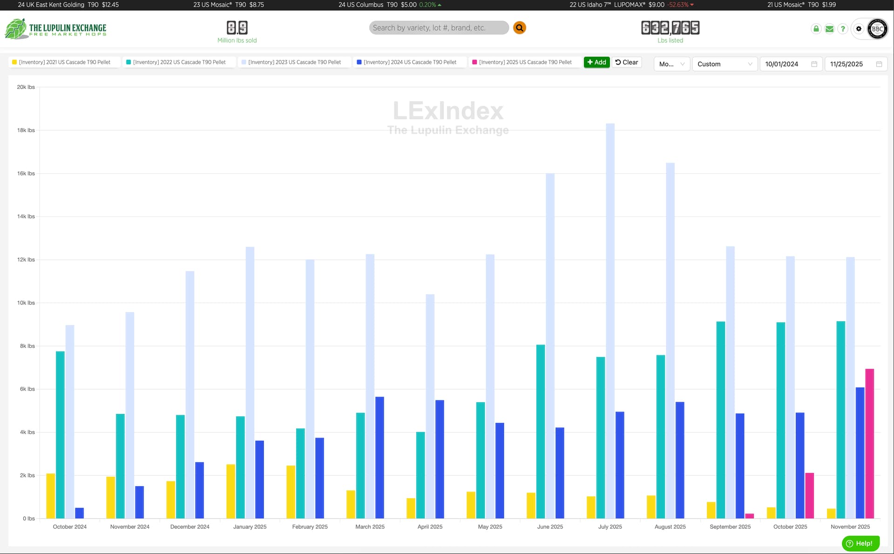The image size is (894, 554).
Task: Open calendar icon in 11/25/2025 field
Action: 879,64
